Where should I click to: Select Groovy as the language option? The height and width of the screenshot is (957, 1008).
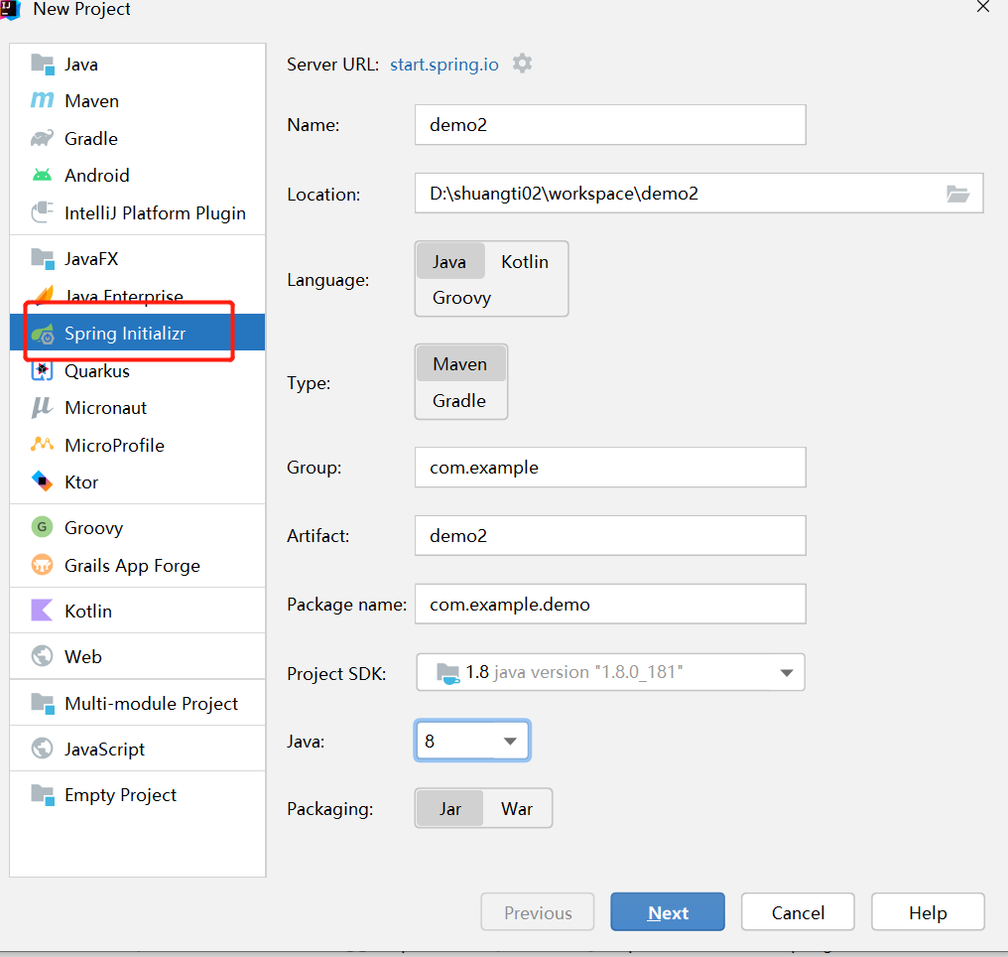pos(461,298)
